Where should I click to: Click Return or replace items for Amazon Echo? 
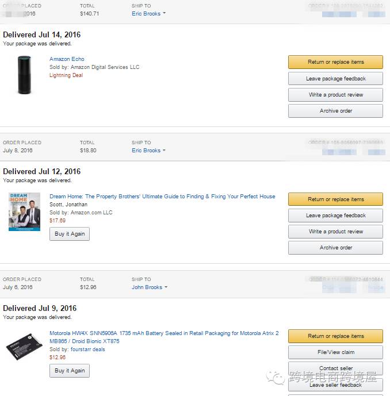pyautogui.click(x=335, y=62)
